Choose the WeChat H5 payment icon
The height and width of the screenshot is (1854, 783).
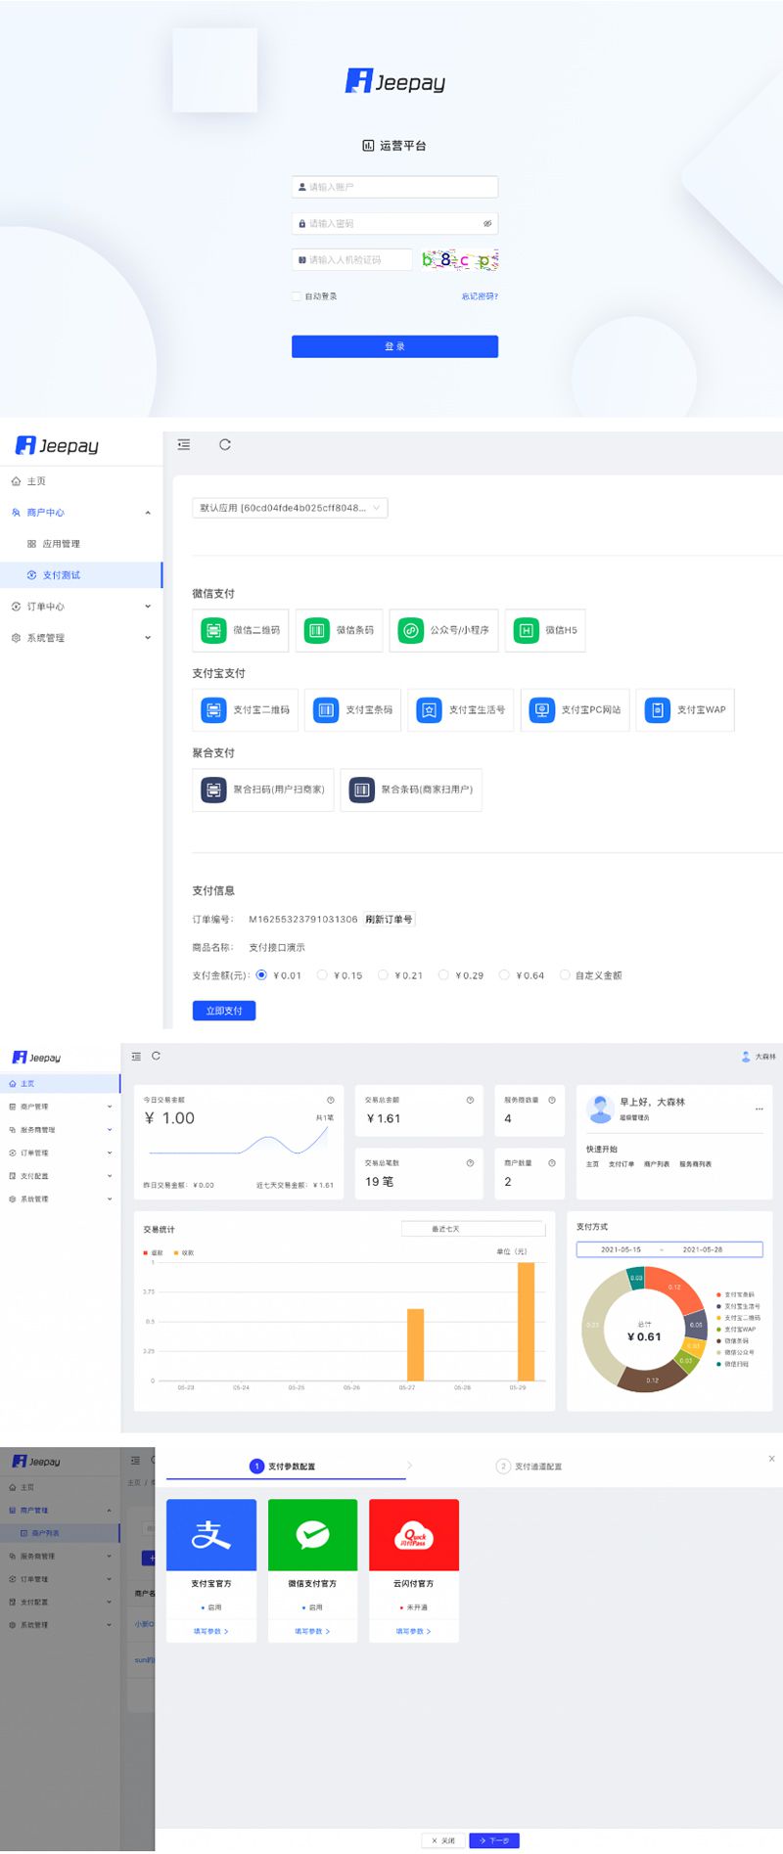pyautogui.click(x=526, y=630)
